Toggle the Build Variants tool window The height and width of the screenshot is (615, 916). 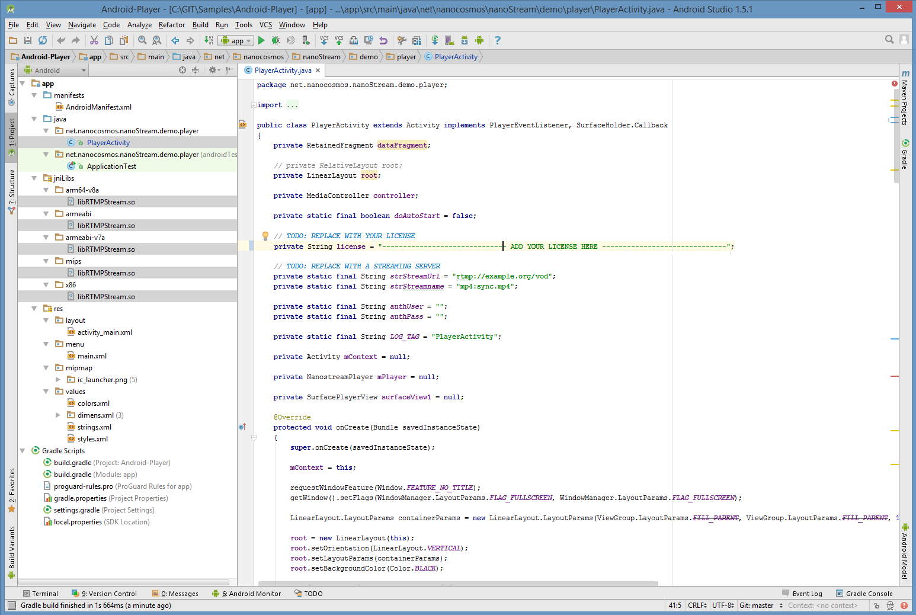(x=11, y=552)
